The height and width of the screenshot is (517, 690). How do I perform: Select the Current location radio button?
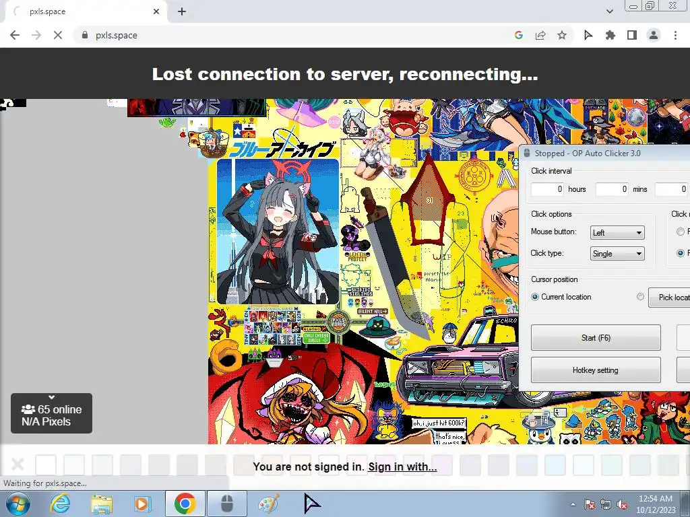(x=535, y=297)
